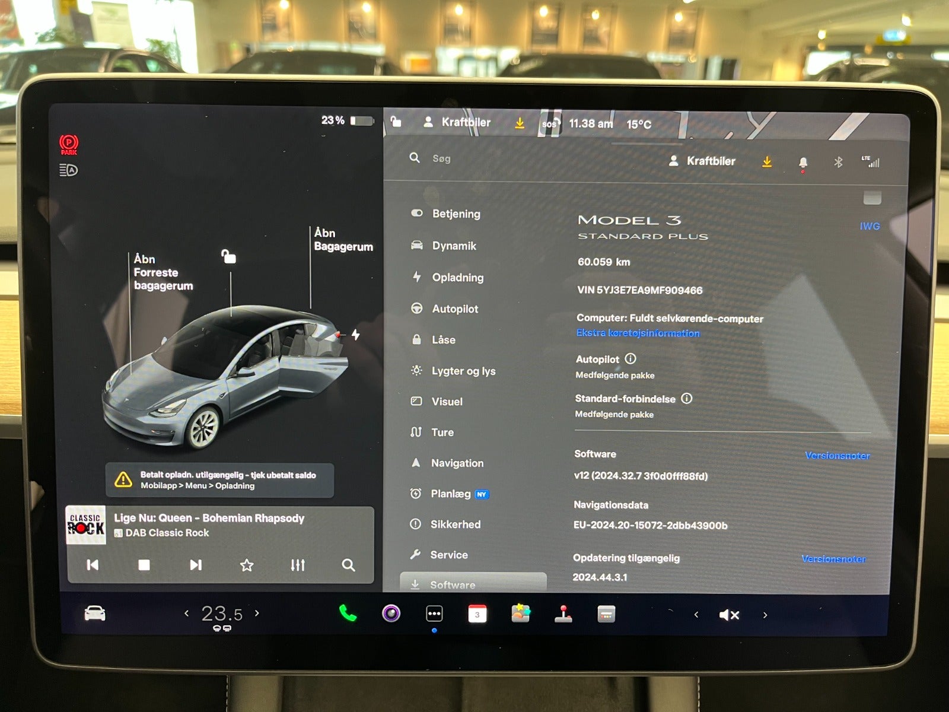Tap the padlock icon in top status bar
The height and width of the screenshot is (712, 949).
[x=396, y=122]
